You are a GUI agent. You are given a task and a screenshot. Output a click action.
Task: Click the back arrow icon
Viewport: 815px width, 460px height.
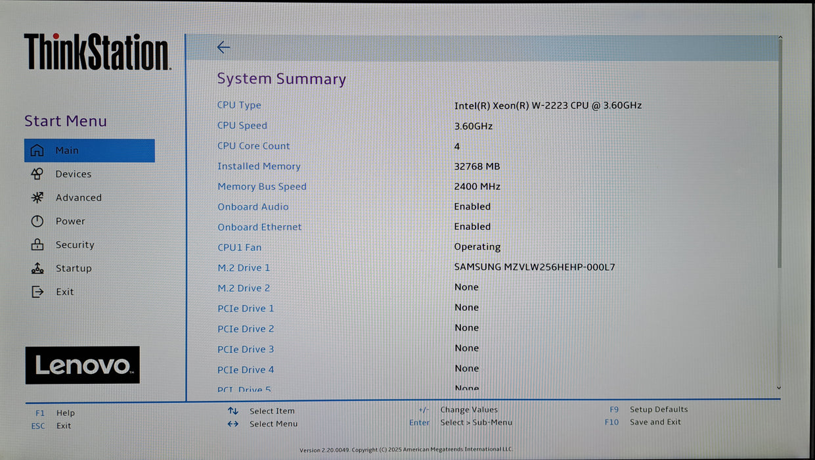[x=223, y=47]
